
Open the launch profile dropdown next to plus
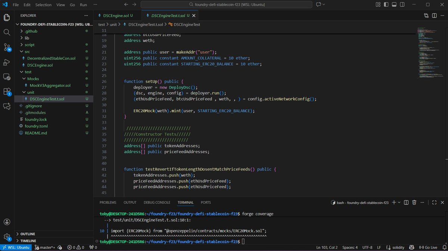399,202
